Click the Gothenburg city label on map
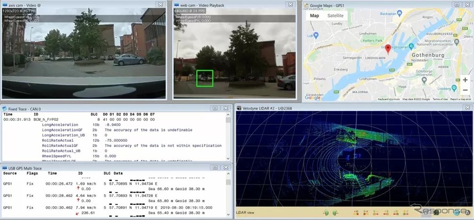 [x=428, y=55]
